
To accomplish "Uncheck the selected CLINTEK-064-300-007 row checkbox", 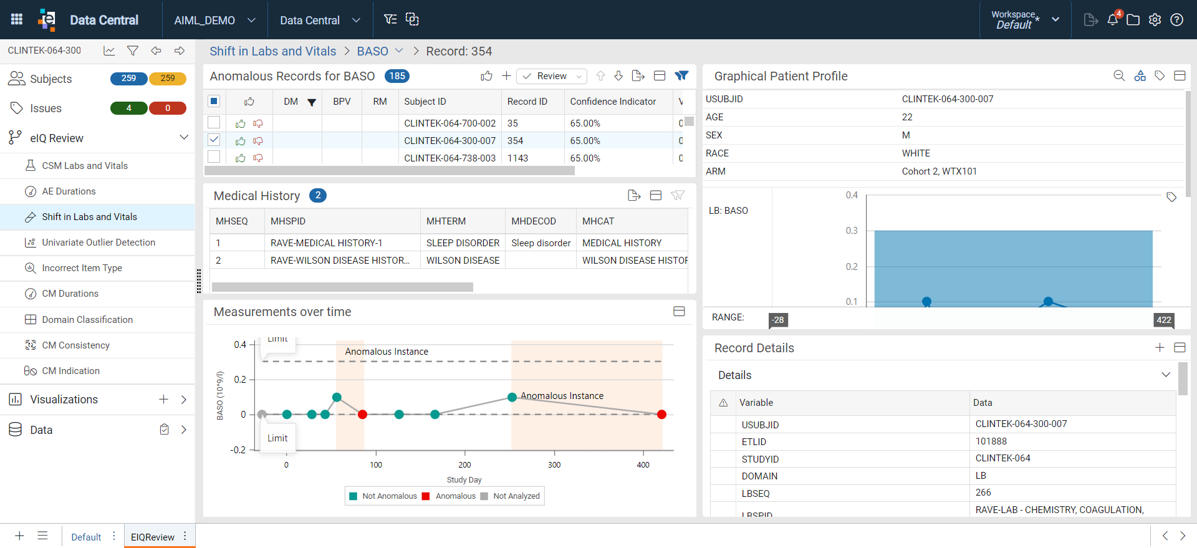I will (x=214, y=140).
